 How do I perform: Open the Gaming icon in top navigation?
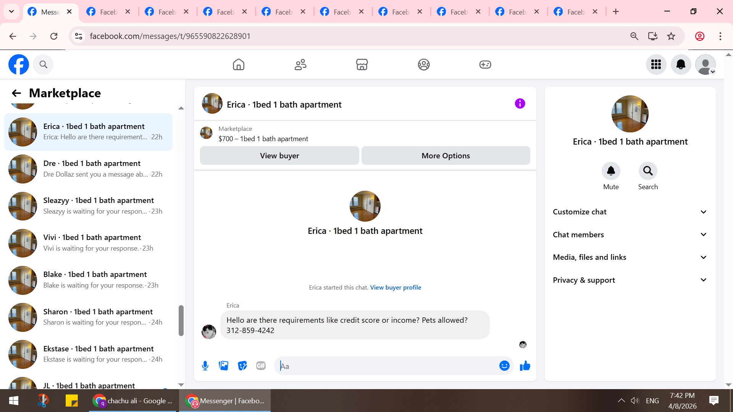(485, 64)
